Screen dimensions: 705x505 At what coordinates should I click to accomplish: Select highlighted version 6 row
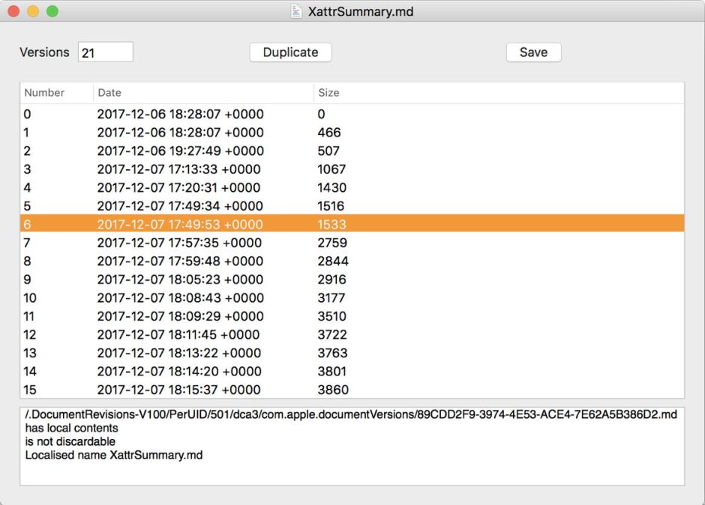[180, 225]
